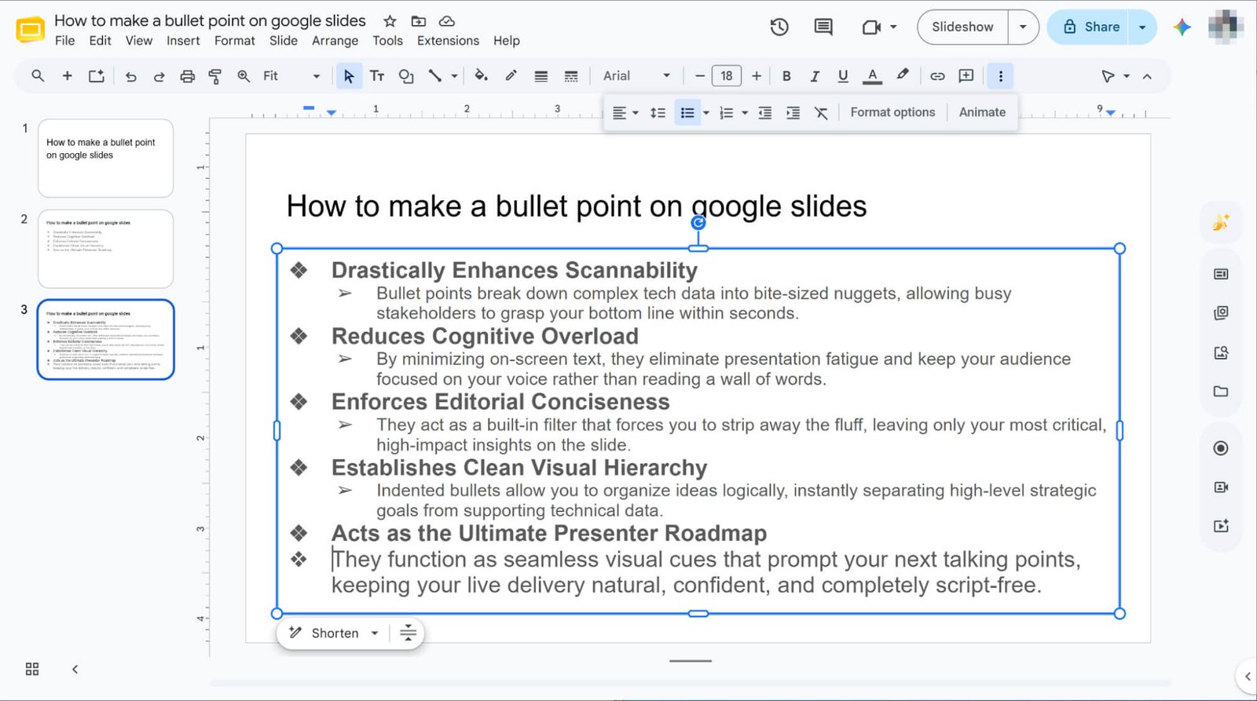Click the redo arrow in toolbar
This screenshot has height=701, width=1257.
pos(159,76)
